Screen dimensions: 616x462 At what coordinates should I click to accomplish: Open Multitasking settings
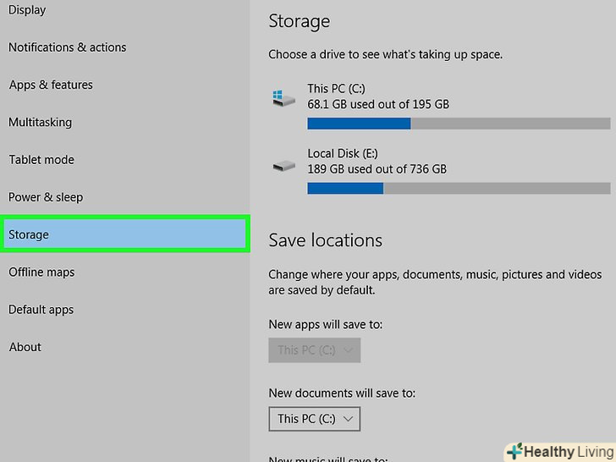point(40,122)
